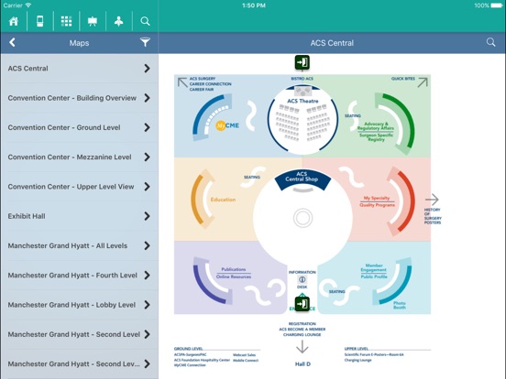Expand Convention Center - Ground Level chevron
The image size is (506, 379).
[x=148, y=127]
